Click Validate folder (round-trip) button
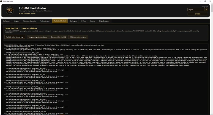The image size is (213, 115). (15, 37)
